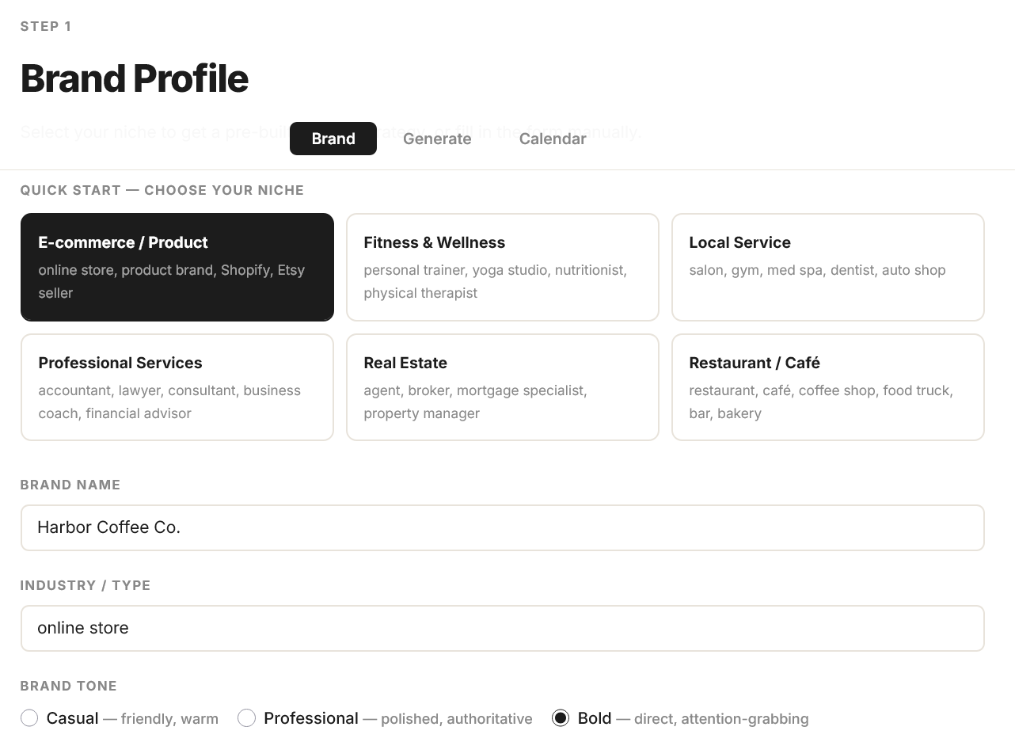Click the QUICK START section heading

(162, 190)
